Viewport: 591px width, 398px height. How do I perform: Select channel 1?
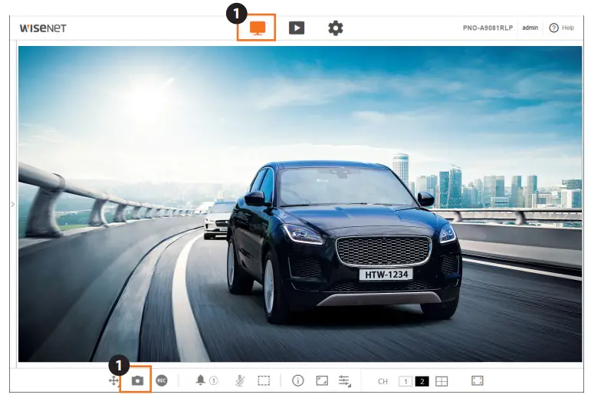(405, 381)
